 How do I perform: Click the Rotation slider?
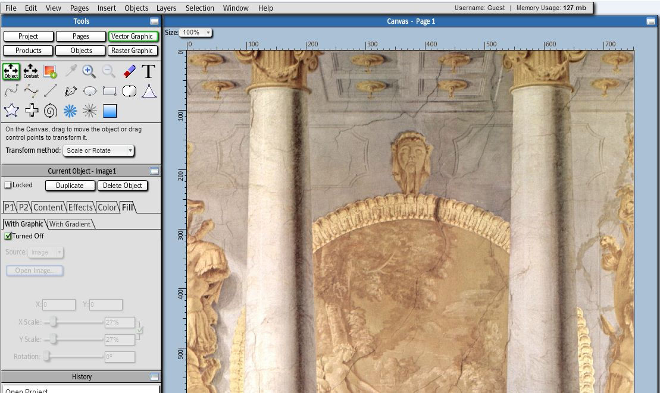tap(74, 356)
